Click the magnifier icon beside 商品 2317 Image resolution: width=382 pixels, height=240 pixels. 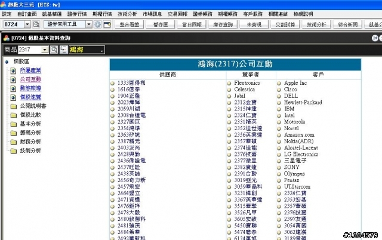(54, 50)
